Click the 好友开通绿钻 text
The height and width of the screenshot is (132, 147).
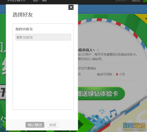(x=87, y=68)
